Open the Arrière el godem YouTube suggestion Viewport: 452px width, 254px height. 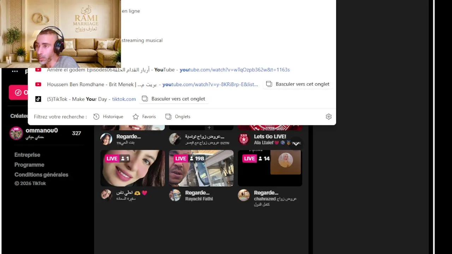[168, 70]
